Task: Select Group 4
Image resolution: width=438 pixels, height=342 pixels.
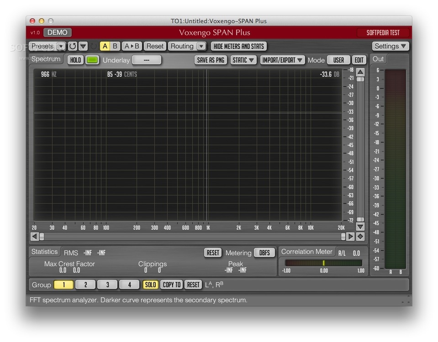Action: pyautogui.click(x=129, y=285)
